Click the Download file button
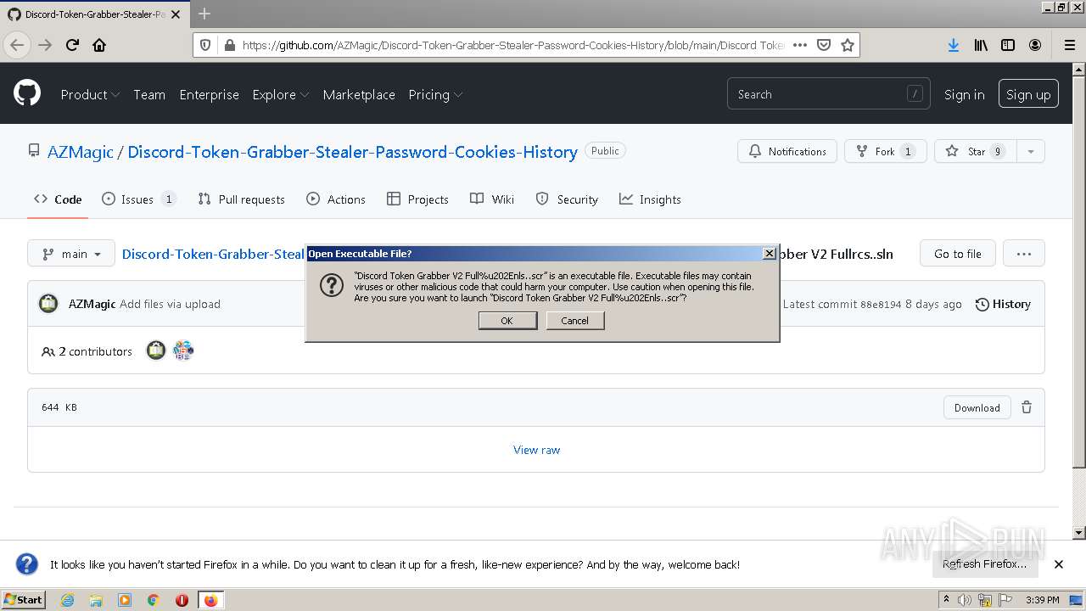This screenshot has height=611, width=1086. 977,407
